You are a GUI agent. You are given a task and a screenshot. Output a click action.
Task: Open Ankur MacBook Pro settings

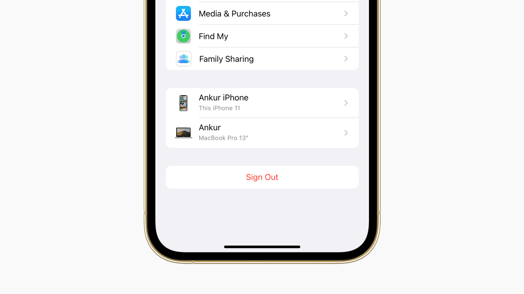(262, 132)
